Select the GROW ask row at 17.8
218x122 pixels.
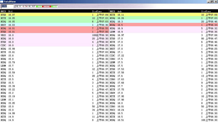tap(164, 93)
